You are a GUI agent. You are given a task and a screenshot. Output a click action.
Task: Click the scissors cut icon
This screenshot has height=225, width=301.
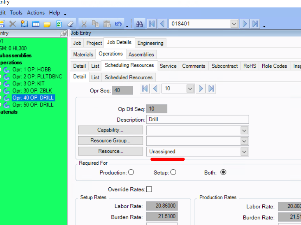[84, 24]
